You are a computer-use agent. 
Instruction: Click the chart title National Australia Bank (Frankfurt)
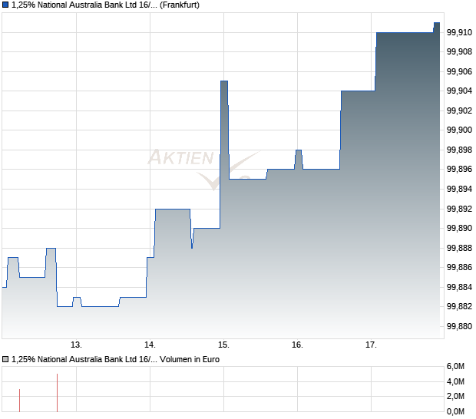tap(105, 5)
